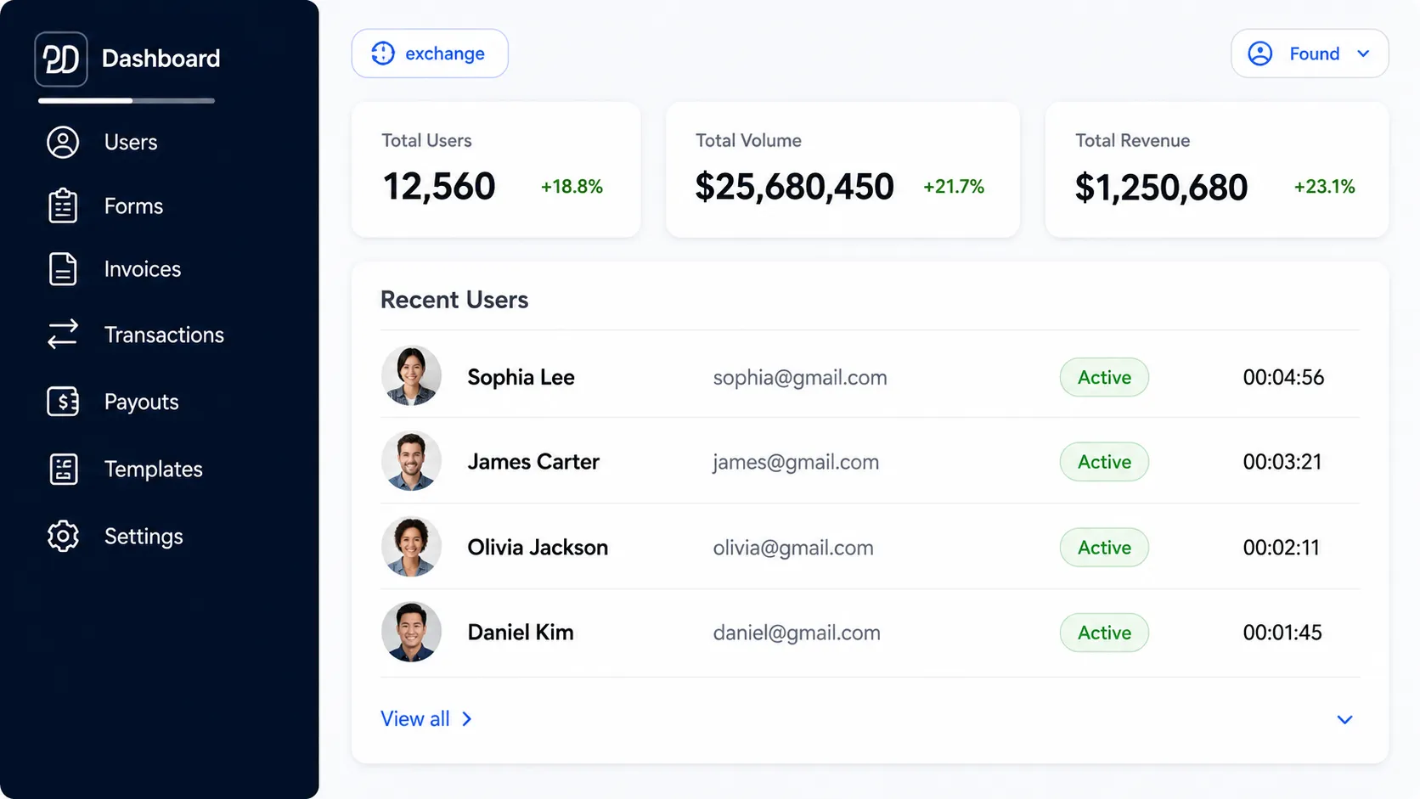Click the name Sophia Lee

tap(521, 377)
